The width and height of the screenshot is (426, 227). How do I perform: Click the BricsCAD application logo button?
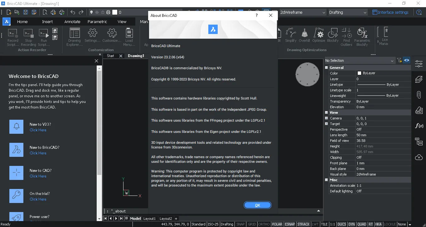click(x=7, y=22)
